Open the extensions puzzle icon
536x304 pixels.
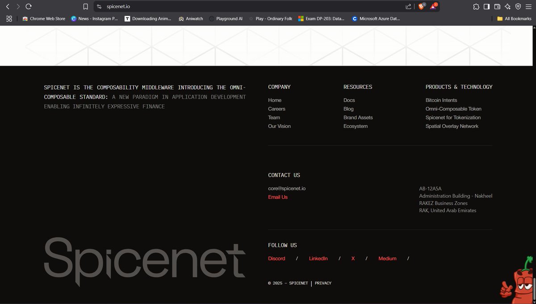(476, 7)
